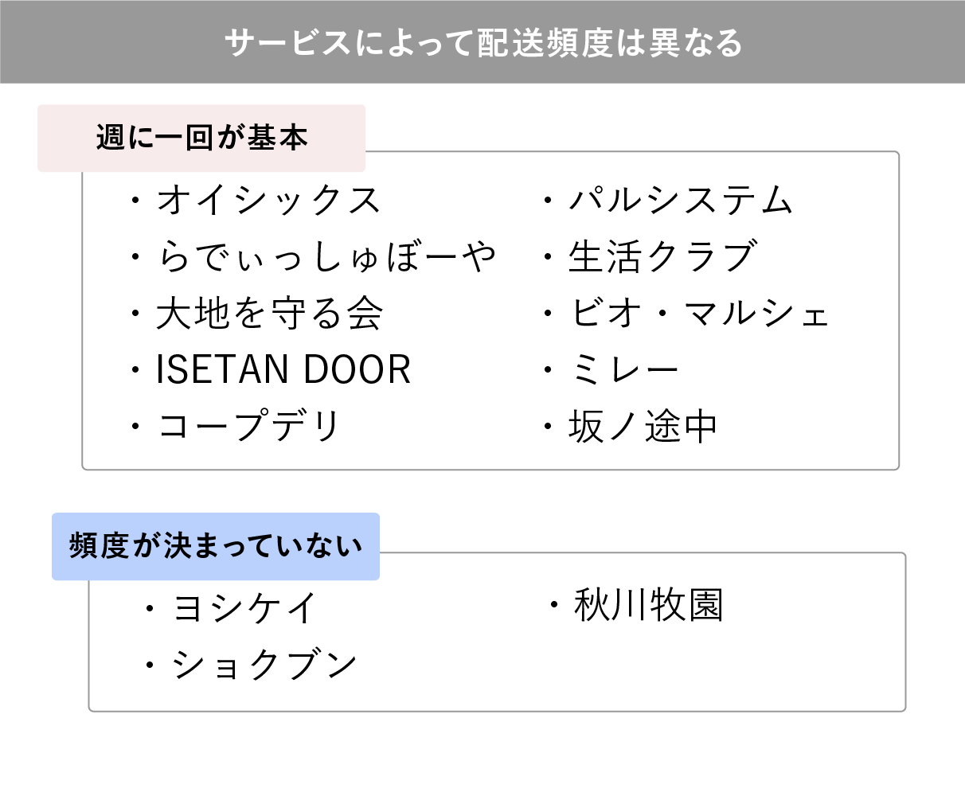The height and width of the screenshot is (804, 965).
Task: Select ショクブン in the undecided list
Action: click(264, 665)
